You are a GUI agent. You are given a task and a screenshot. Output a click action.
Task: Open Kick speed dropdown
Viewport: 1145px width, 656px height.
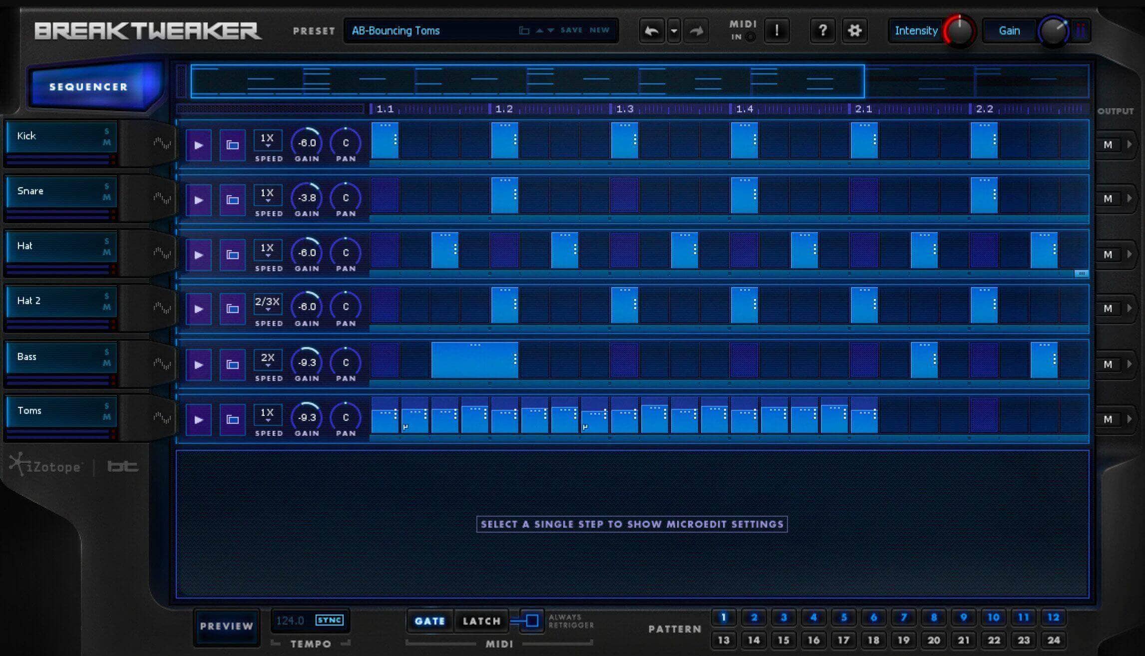(268, 140)
